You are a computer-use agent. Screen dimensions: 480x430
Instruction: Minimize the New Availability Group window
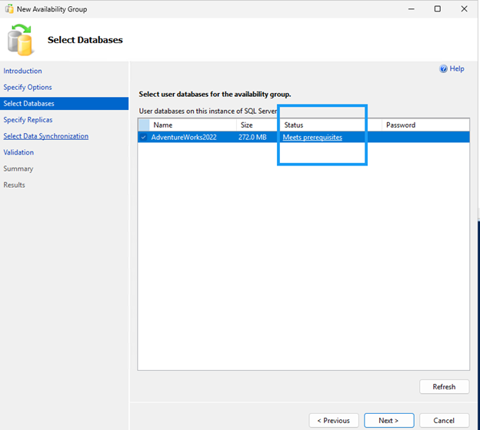tap(411, 9)
